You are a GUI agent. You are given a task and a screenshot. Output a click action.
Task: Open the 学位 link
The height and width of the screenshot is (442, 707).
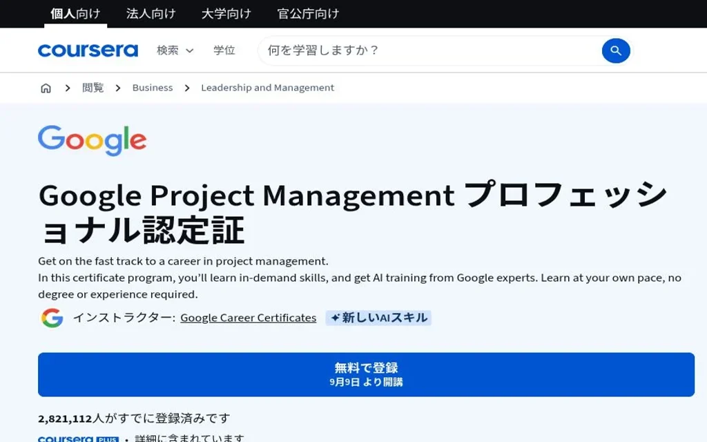(224, 50)
